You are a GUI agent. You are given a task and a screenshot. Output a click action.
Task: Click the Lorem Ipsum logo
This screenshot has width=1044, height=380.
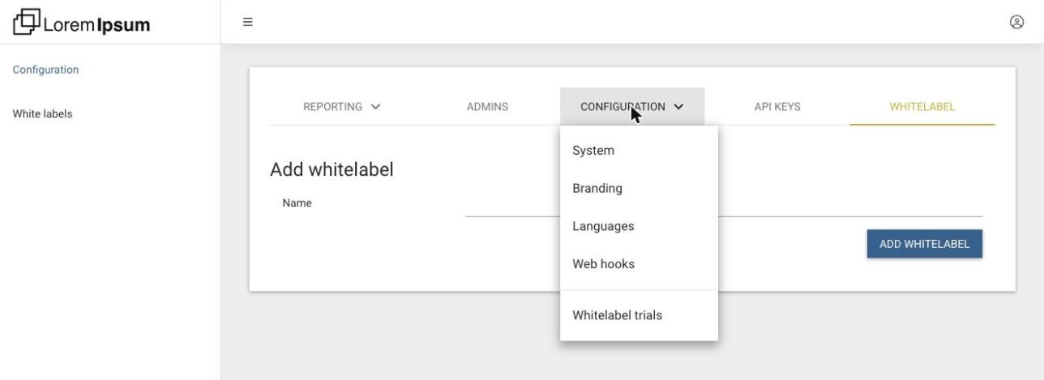(x=82, y=23)
